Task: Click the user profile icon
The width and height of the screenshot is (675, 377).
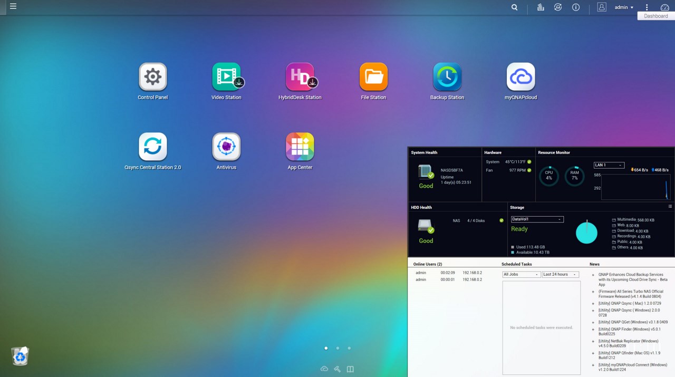Action: click(x=602, y=7)
